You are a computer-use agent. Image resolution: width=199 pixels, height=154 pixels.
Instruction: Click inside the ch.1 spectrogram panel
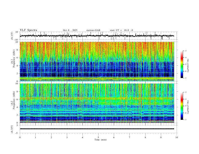(x=97, y=61)
